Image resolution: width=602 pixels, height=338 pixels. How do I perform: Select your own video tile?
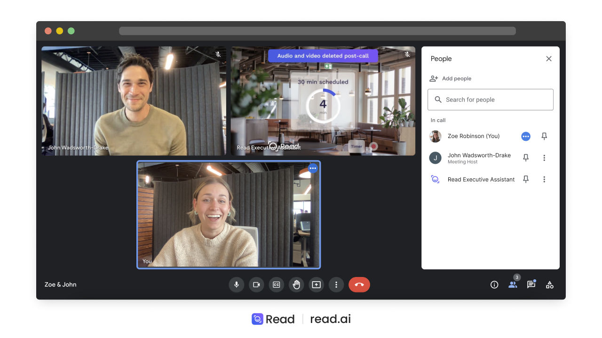pos(229,215)
